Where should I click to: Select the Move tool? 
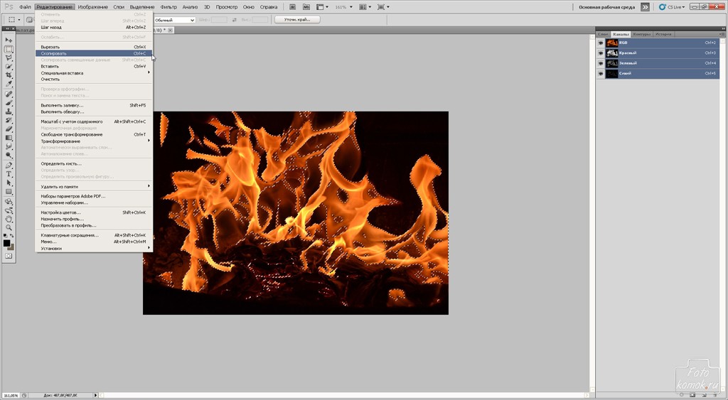pos(9,40)
